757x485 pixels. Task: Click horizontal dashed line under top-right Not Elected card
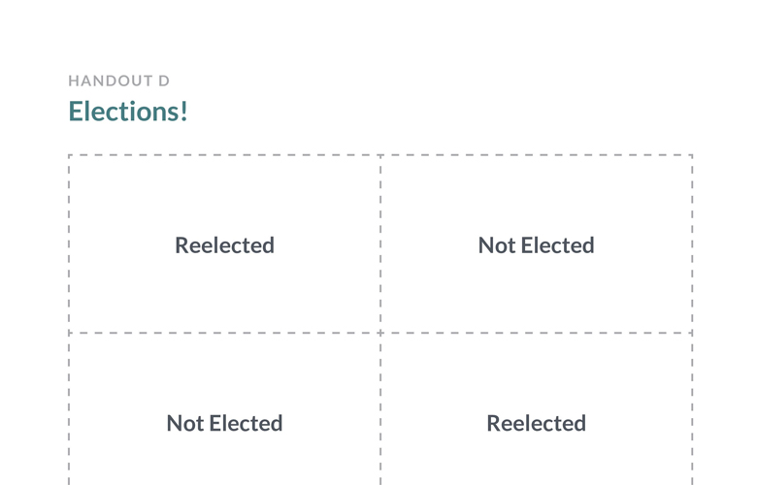point(536,333)
